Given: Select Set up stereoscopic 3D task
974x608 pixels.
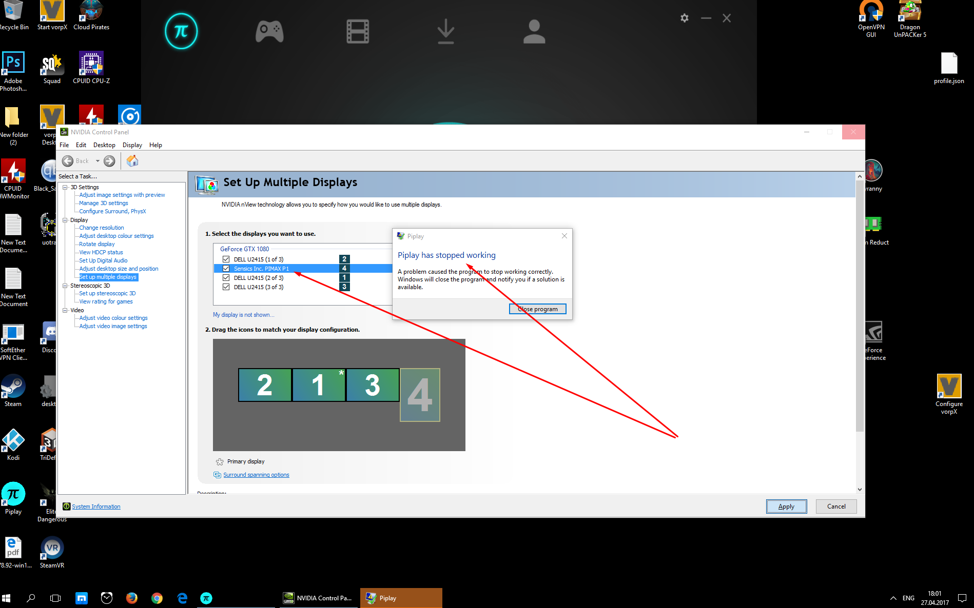Looking at the screenshot, I should click(x=107, y=293).
